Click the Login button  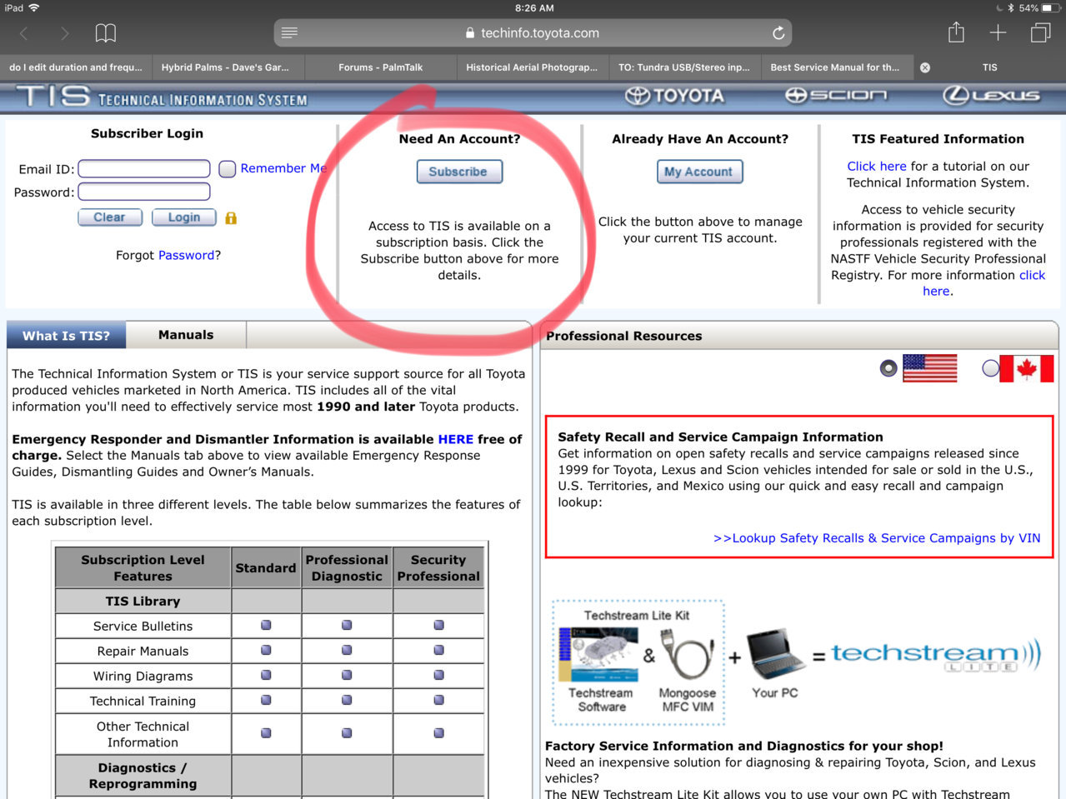(x=184, y=217)
